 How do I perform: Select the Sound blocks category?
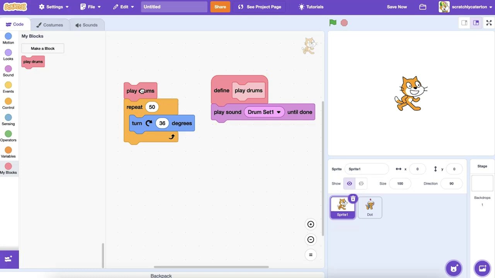coord(8,70)
